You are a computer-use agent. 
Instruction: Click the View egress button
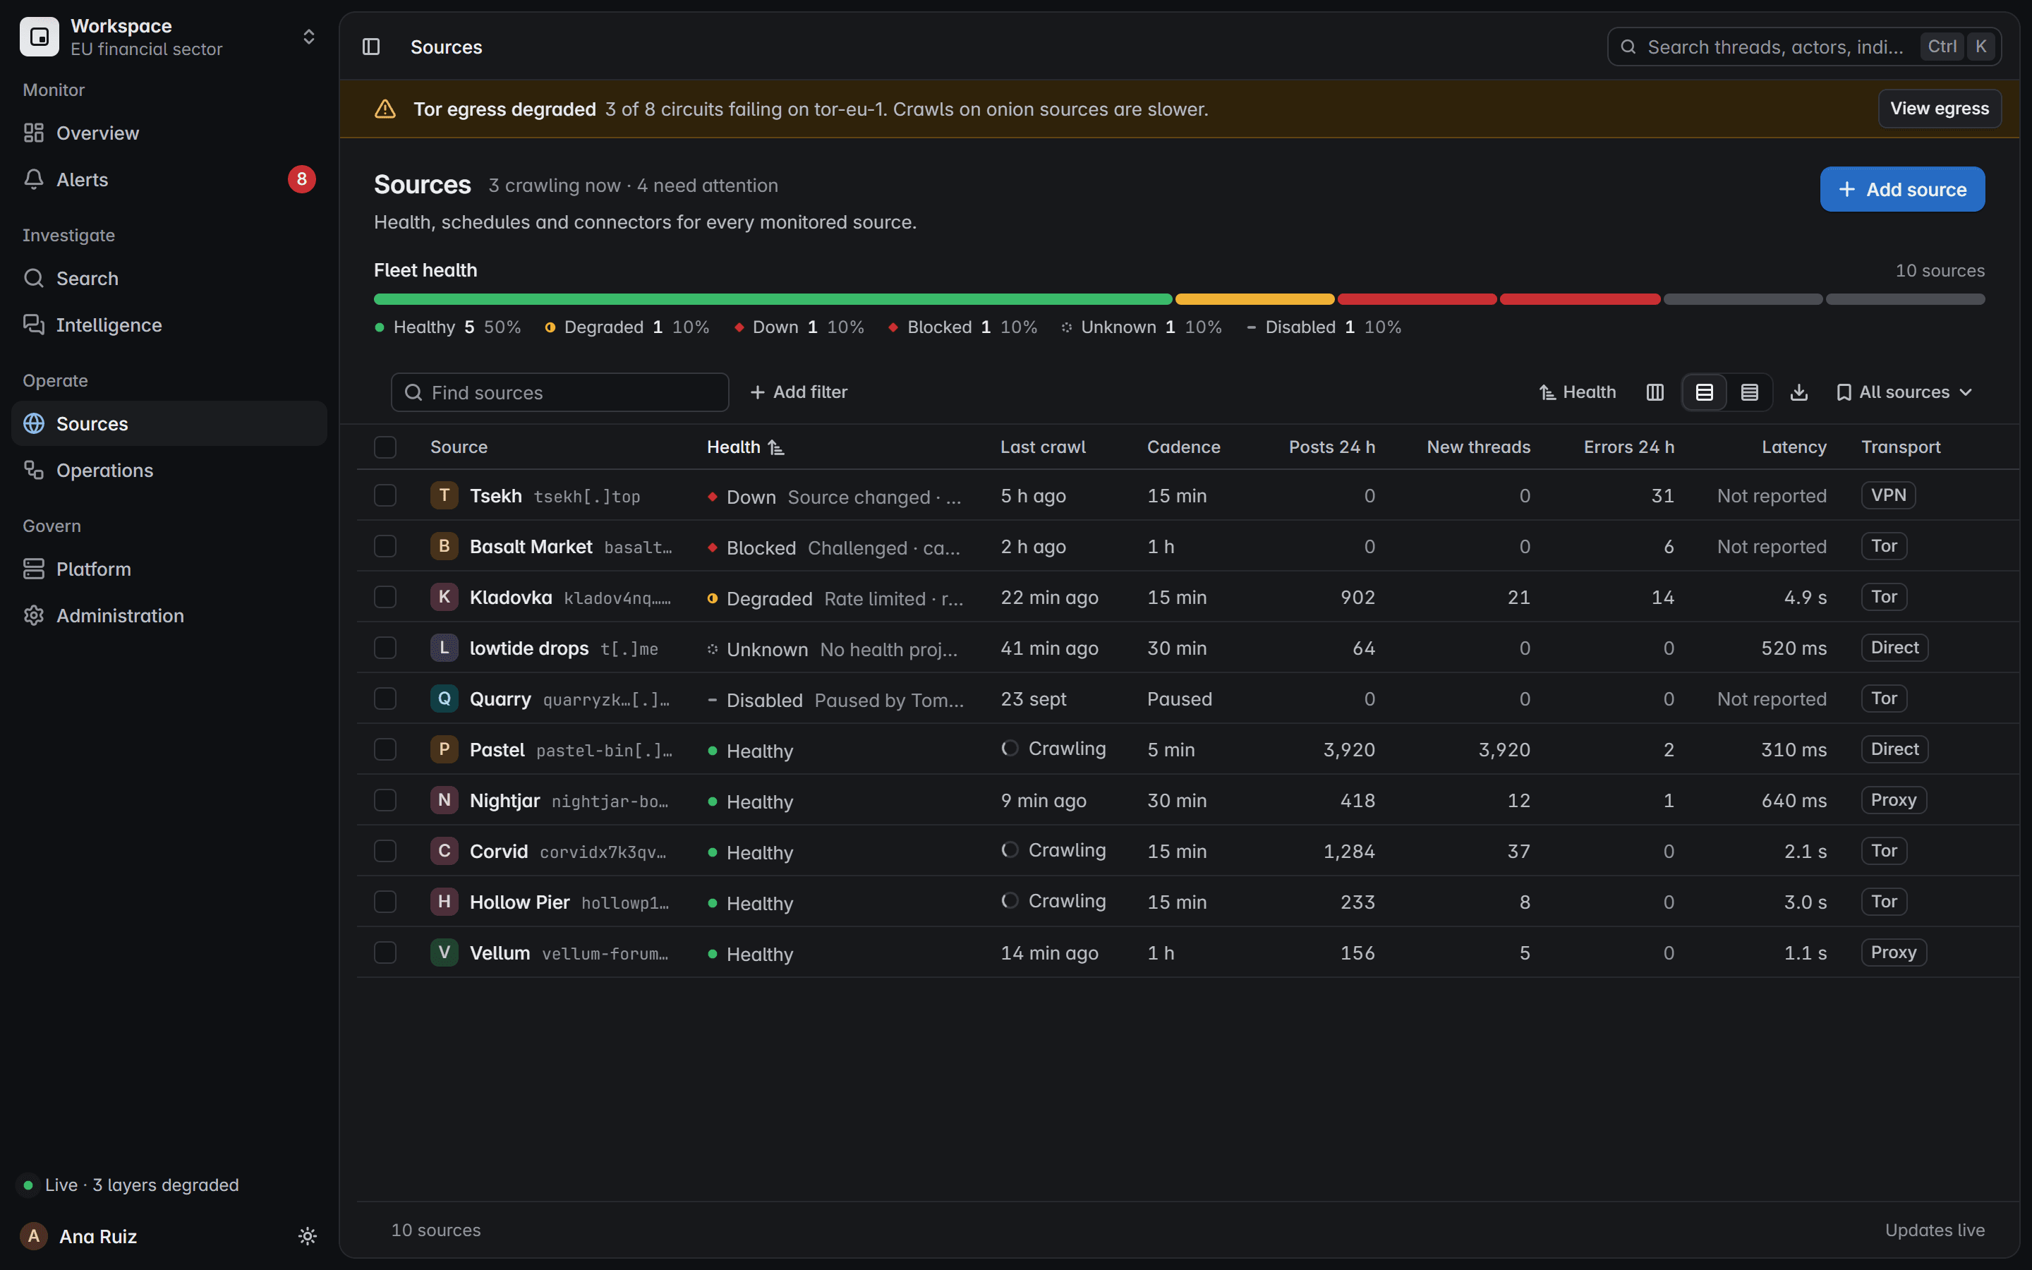pyautogui.click(x=1939, y=109)
